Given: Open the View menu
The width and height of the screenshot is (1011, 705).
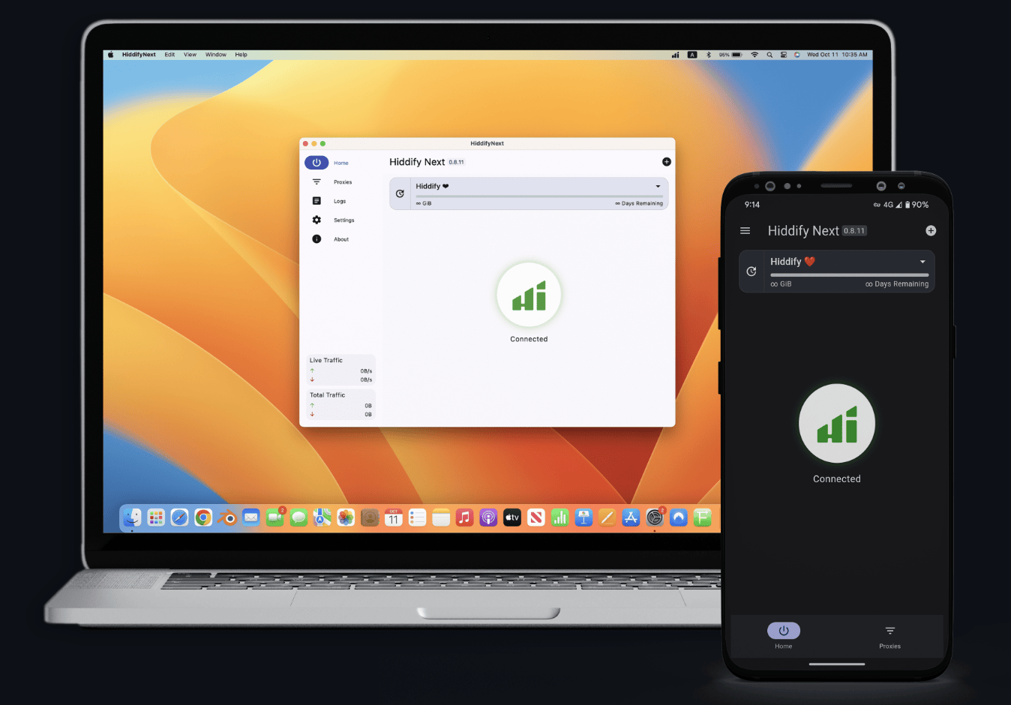Looking at the screenshot, I should pyautogui.click(x=190, y=55).
